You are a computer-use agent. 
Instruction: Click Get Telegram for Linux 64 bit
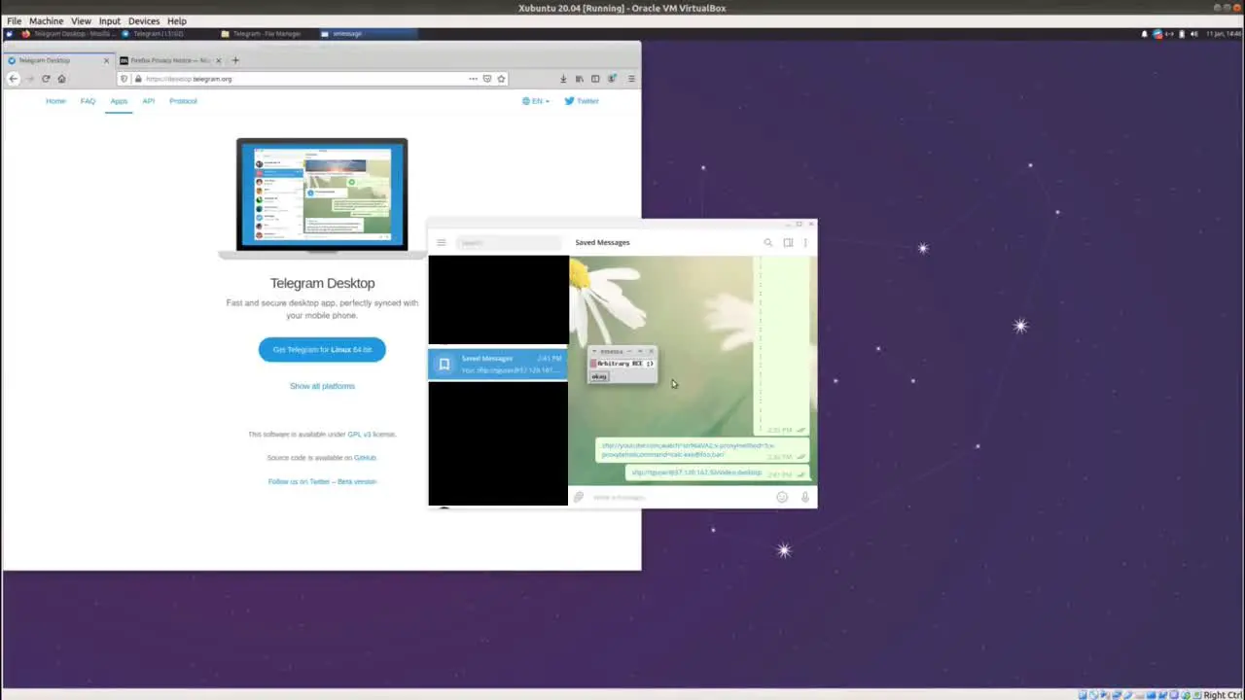pos(322,350)
